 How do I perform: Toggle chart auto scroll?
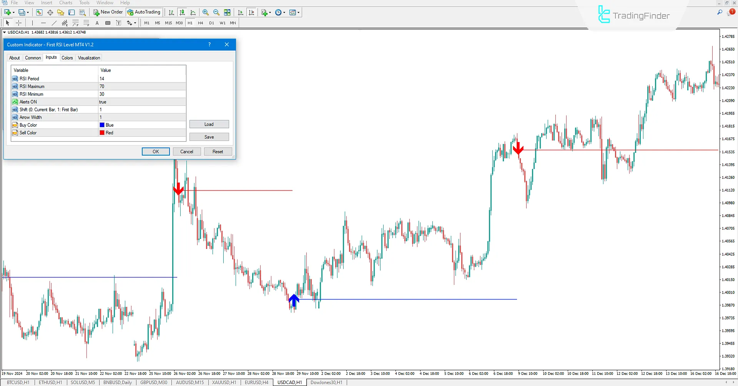tap(241, 12)
